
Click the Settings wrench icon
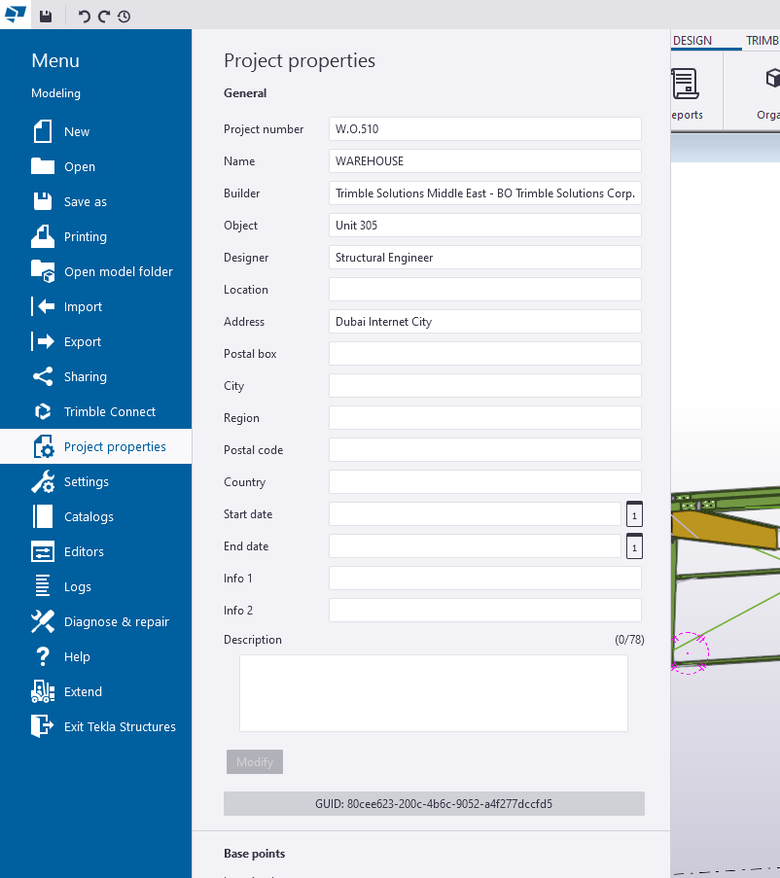[43, 481]
